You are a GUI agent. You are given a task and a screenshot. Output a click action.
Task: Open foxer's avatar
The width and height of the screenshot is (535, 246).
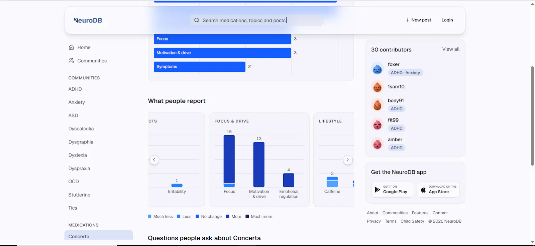(x=378, y=69)
